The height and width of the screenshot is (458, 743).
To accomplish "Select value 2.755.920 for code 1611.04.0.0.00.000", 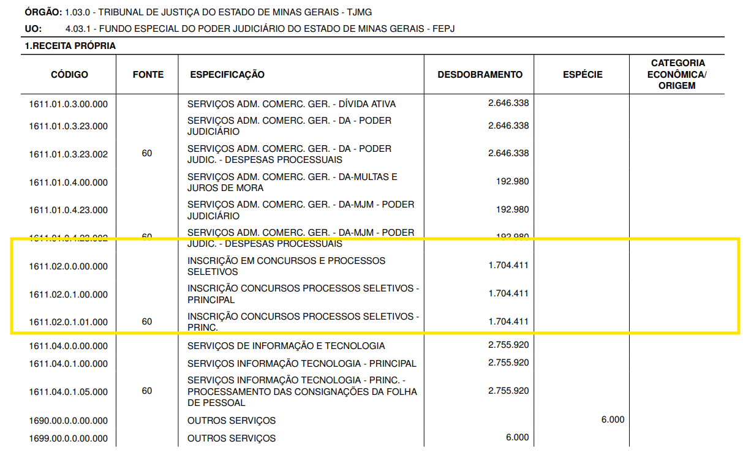I will pyautogui.click(x=508, y=345).
